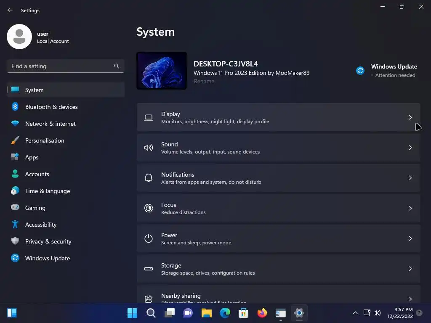Open the Chat app on the taskbar
The image size is (431, 323).
[188, 313]
